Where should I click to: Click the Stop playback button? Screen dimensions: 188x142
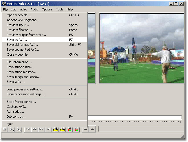click(x=5, y=130)
